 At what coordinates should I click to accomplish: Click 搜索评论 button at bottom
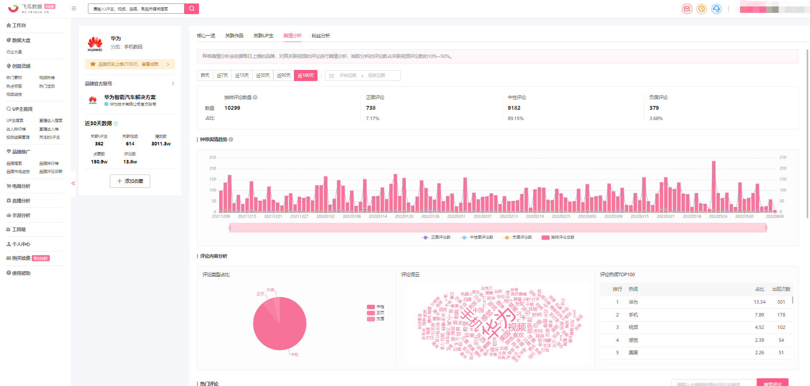pos(773,383)
